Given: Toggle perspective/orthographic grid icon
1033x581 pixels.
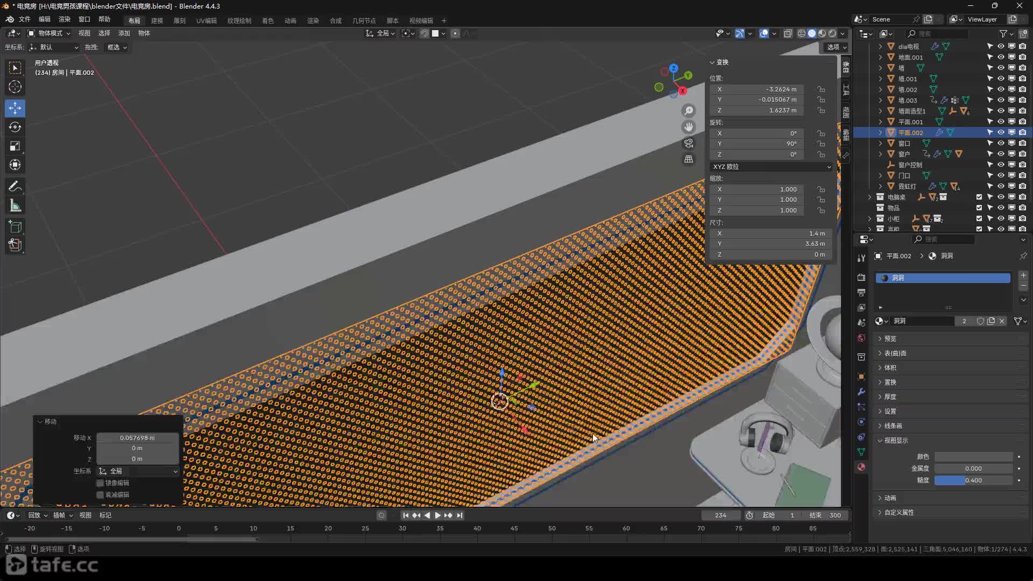Looking at the screenshot, I should tap(689, 159).
